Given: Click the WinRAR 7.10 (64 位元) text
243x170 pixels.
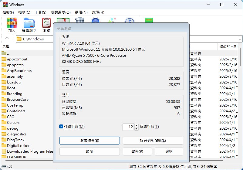Looking at the screenshot, I should 81,43.
